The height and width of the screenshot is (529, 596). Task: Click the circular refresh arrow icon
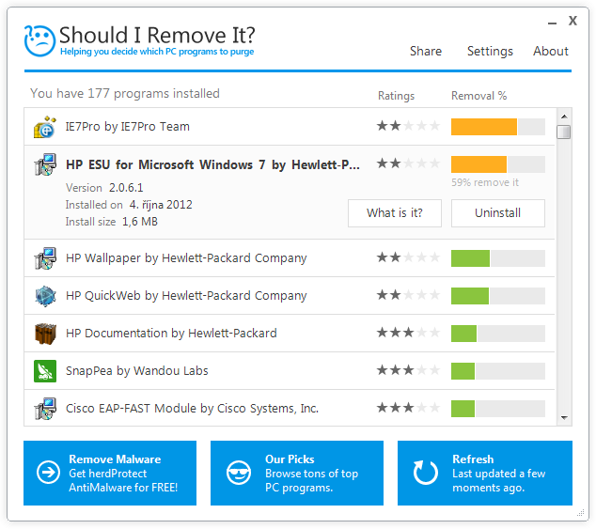point(425,473)
